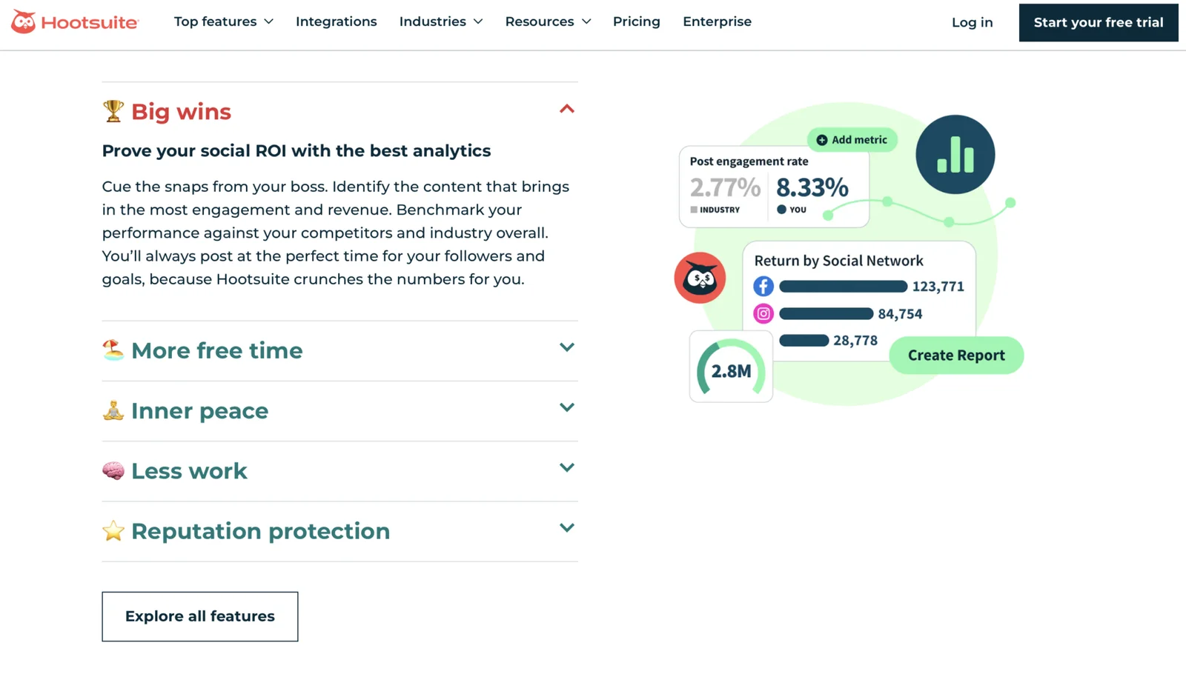Image resolution: width=1186 pixels, height=688 pixels.
Task: Click the Prove your social ROI subheading
Action: tap(296, 150)
